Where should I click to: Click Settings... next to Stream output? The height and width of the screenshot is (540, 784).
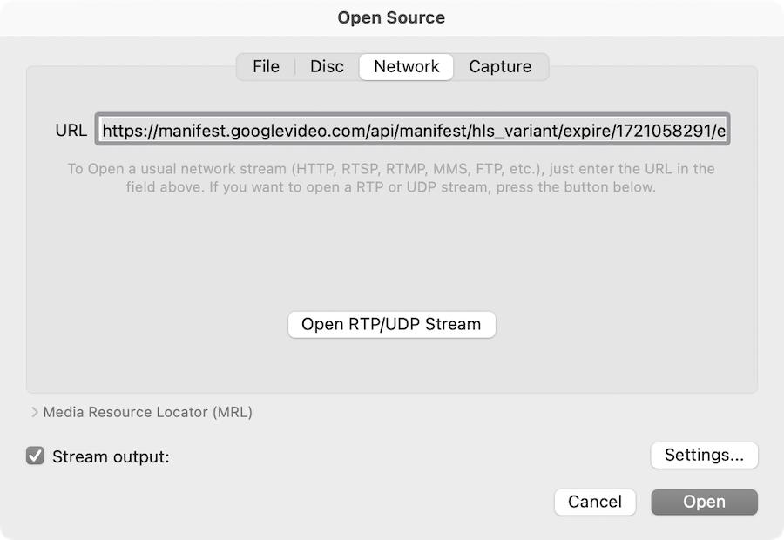coord(704,455)
